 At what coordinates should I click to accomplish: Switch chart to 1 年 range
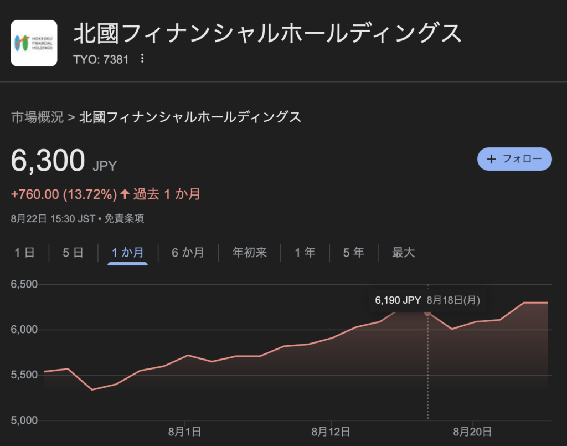(x=305, y=253)
